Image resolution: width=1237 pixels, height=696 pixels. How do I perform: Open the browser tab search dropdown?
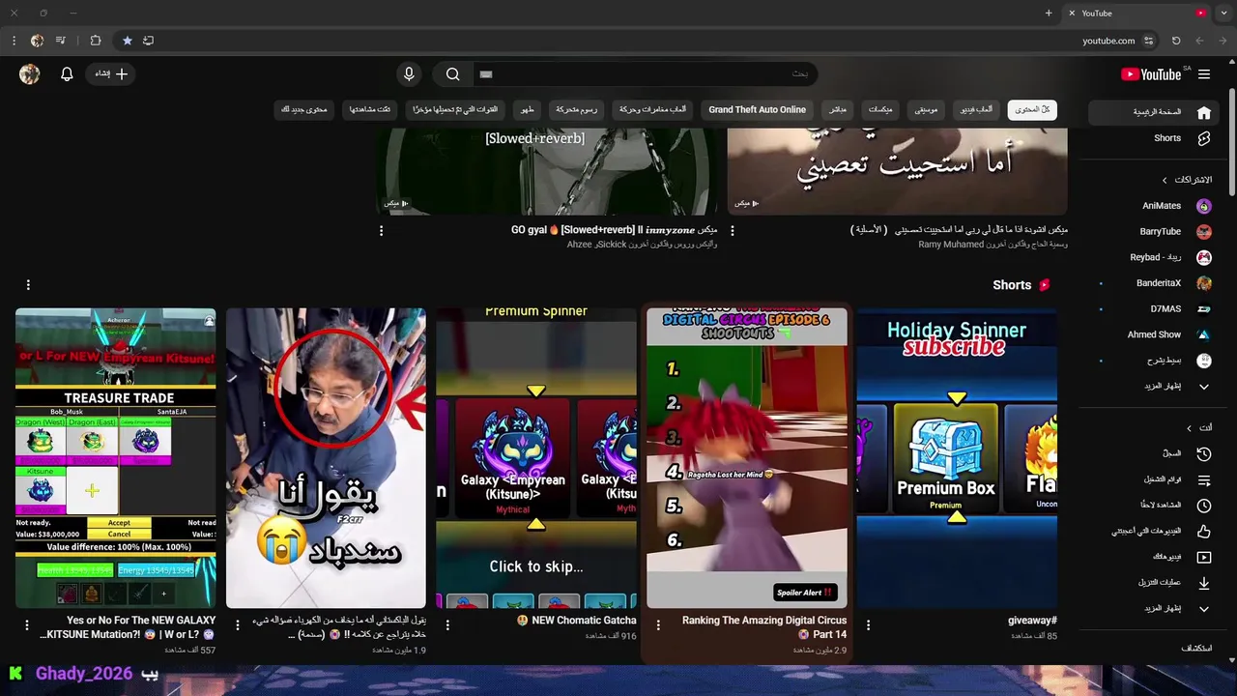[x=1223, y=14]
